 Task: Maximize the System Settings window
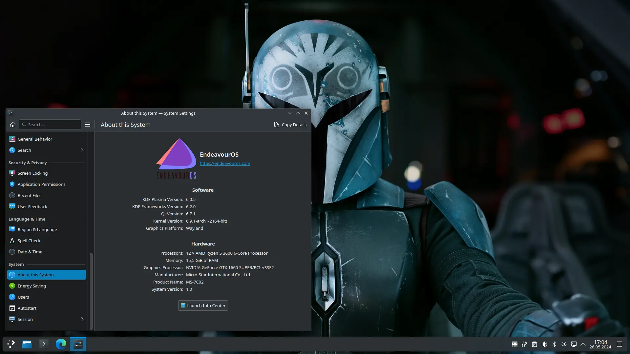click(298, 113)
